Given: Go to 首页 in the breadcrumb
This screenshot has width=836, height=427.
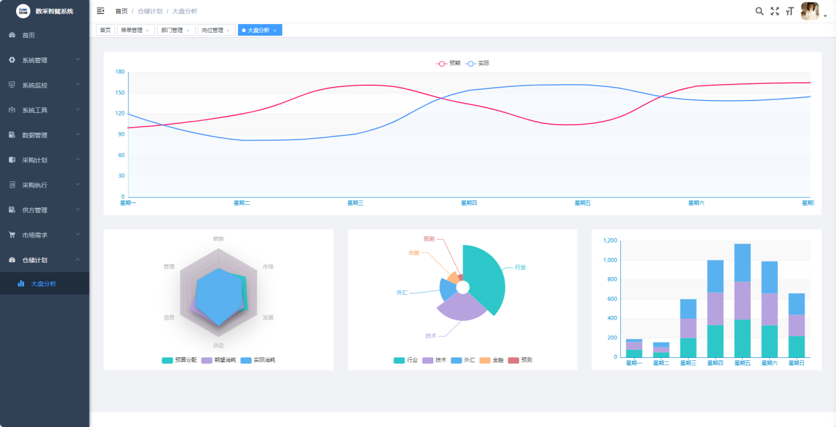Looking at the screenshot, I should click(122, 11).
